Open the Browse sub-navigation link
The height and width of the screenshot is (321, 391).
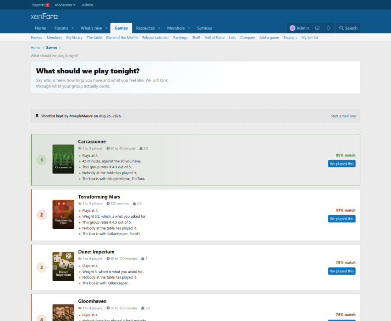click(36, 38)
